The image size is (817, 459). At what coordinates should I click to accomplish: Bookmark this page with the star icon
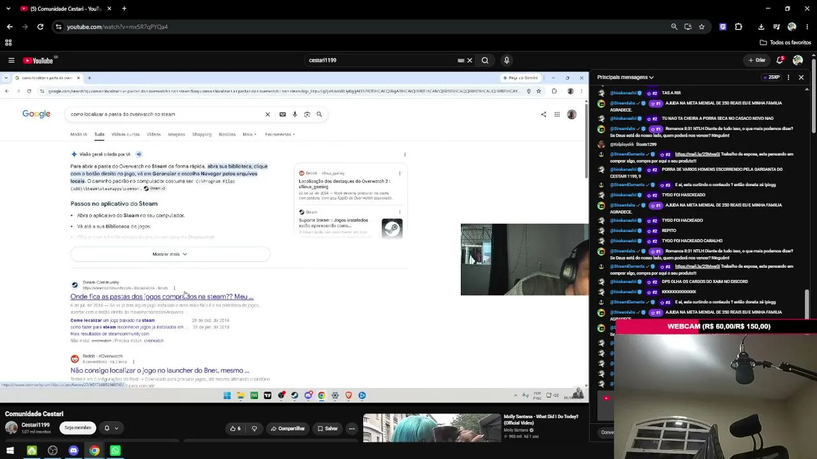click(701, 27)
